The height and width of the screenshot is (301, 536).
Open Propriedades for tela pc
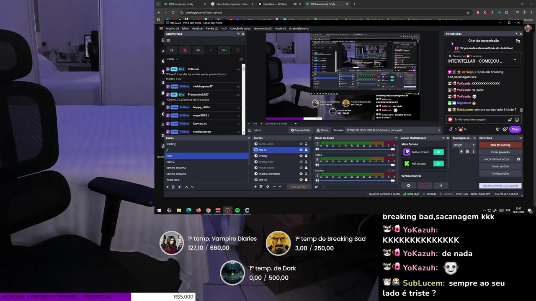pos(301,130)
